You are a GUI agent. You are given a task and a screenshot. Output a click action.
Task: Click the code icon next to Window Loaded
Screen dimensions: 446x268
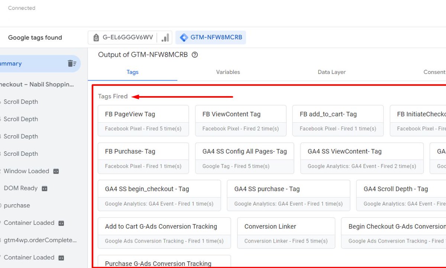(x=56, y=171)
